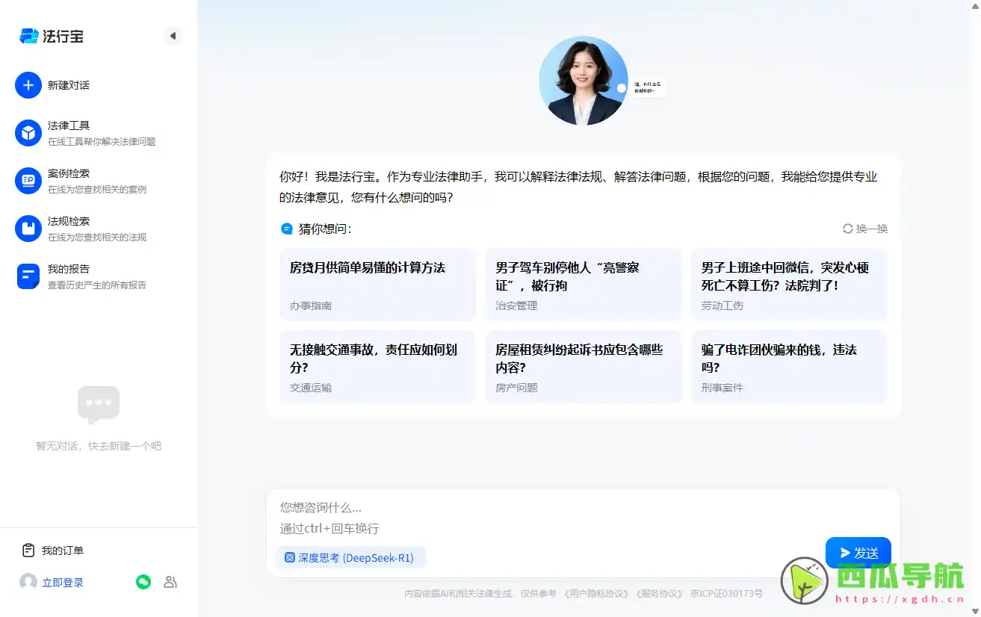
Task: Refresh suggestions with 换一换
Action: pyautogui.click(x=864, y=229)
